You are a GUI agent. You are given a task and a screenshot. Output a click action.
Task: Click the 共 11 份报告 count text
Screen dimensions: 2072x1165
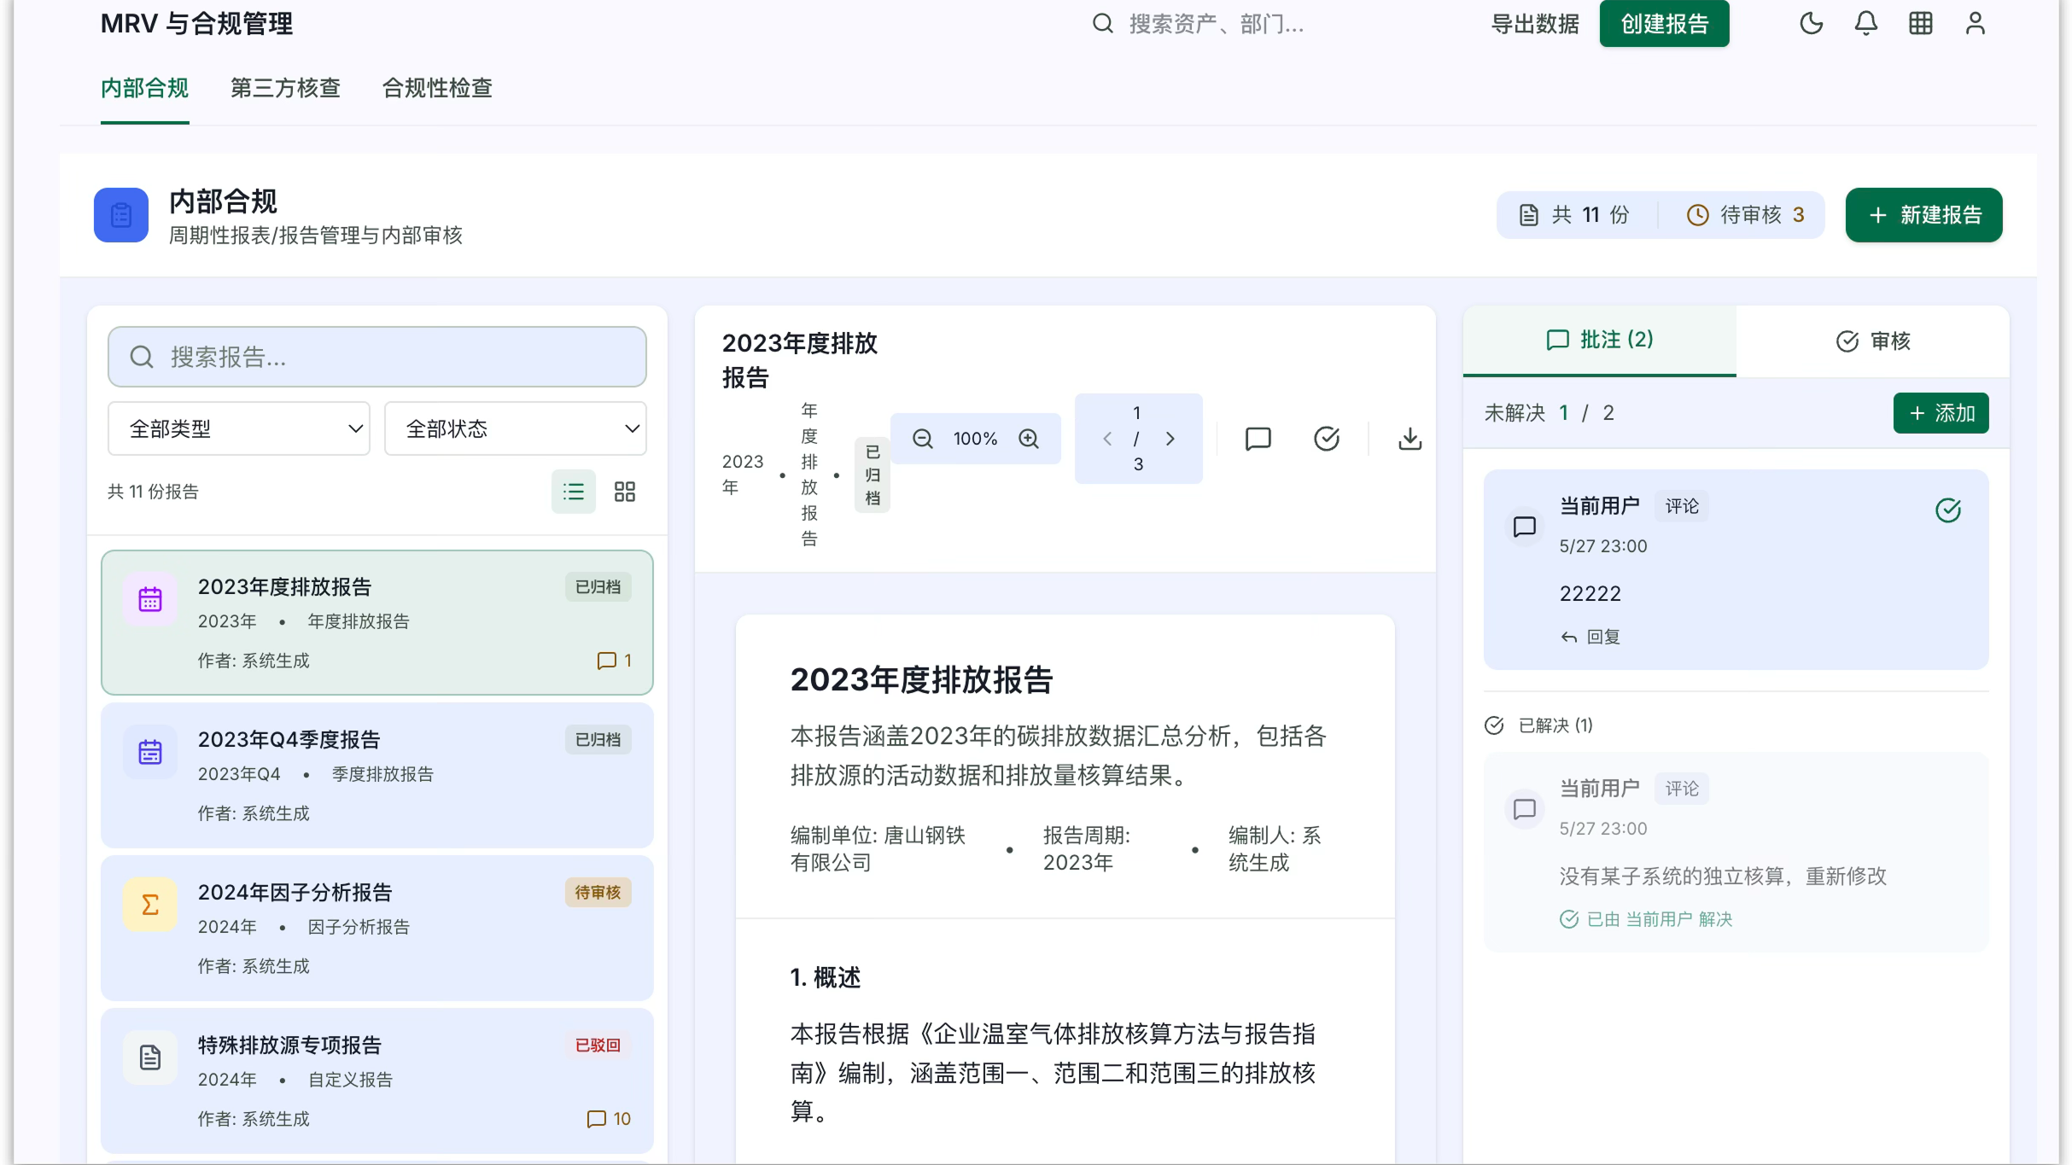(153, 492)
